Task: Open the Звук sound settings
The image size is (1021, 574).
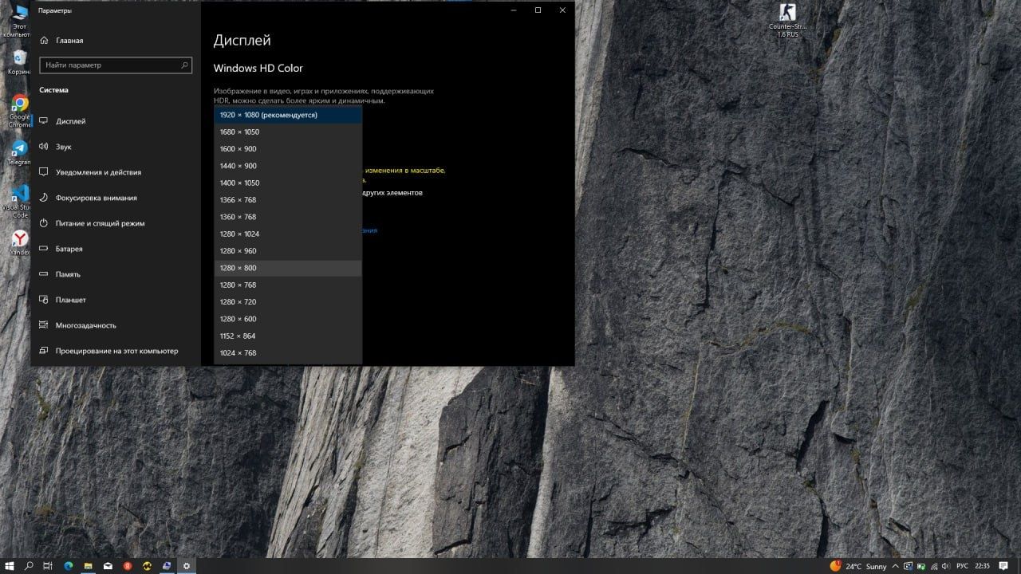Action: (x=116, y=147)
